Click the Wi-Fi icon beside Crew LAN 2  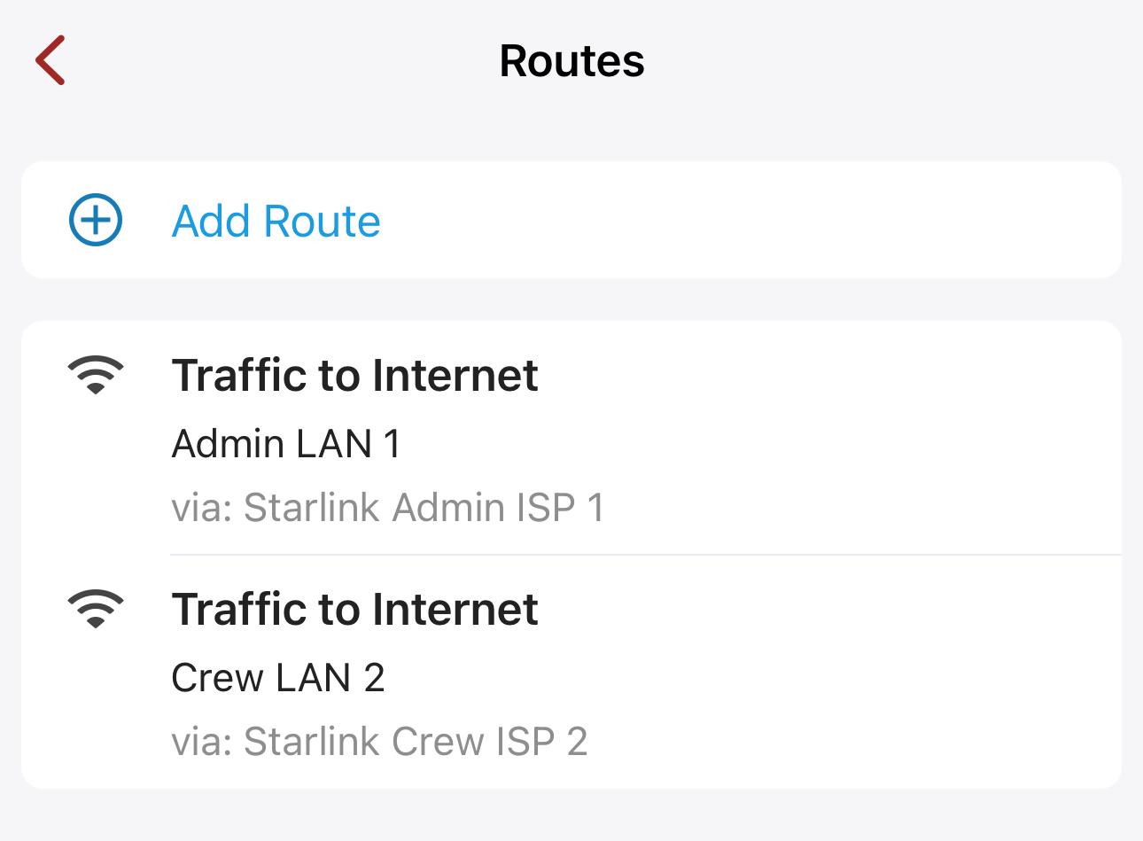[x=96, y=609]
